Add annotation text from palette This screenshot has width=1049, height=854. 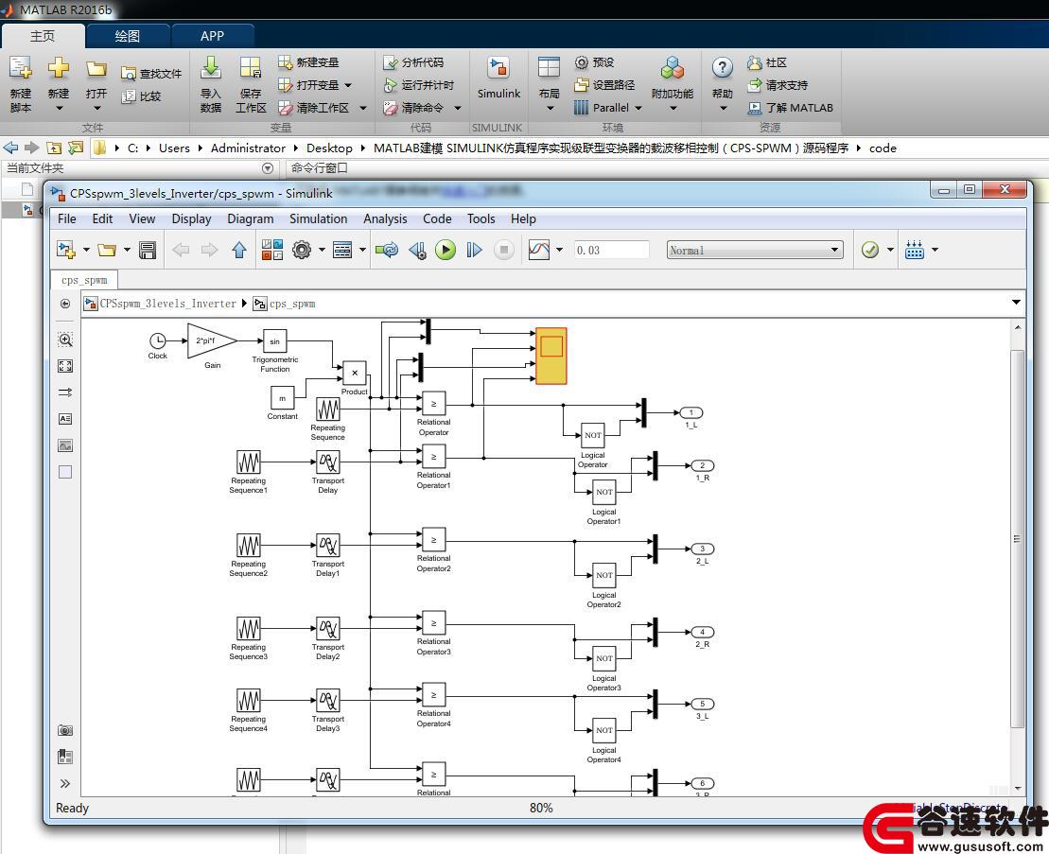click(x=65, y=419)
